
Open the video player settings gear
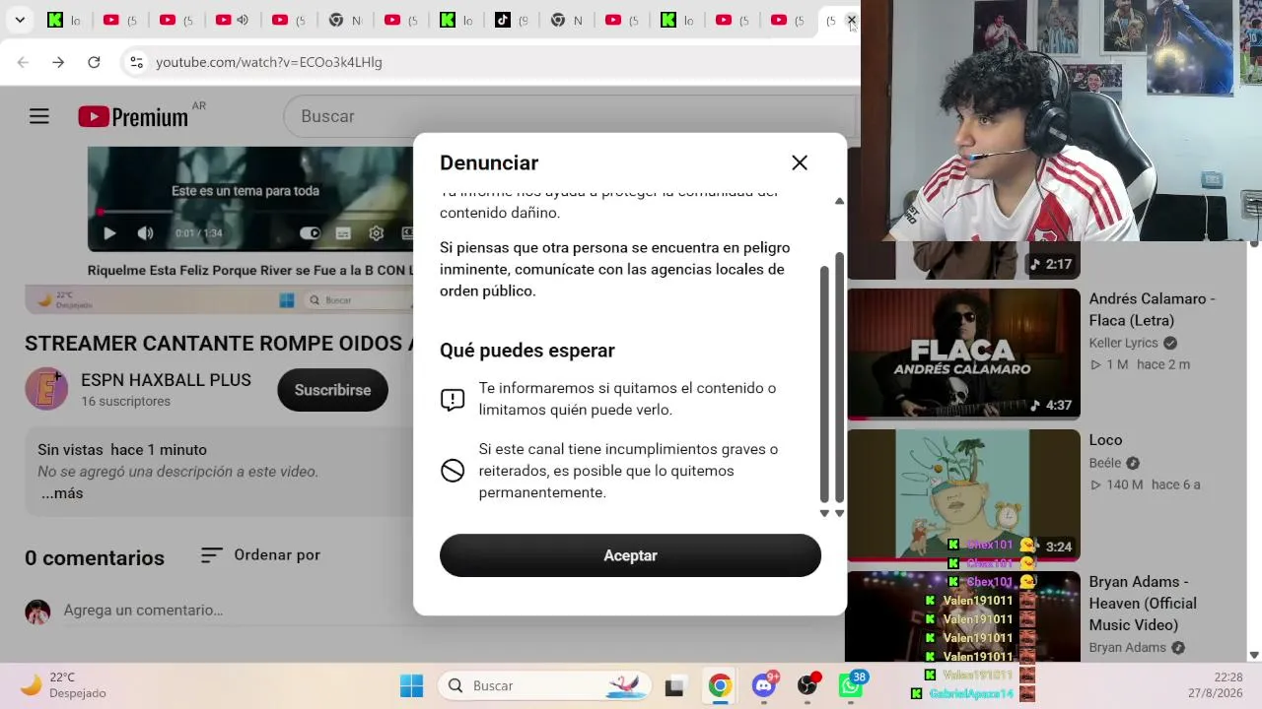(376, 233)
